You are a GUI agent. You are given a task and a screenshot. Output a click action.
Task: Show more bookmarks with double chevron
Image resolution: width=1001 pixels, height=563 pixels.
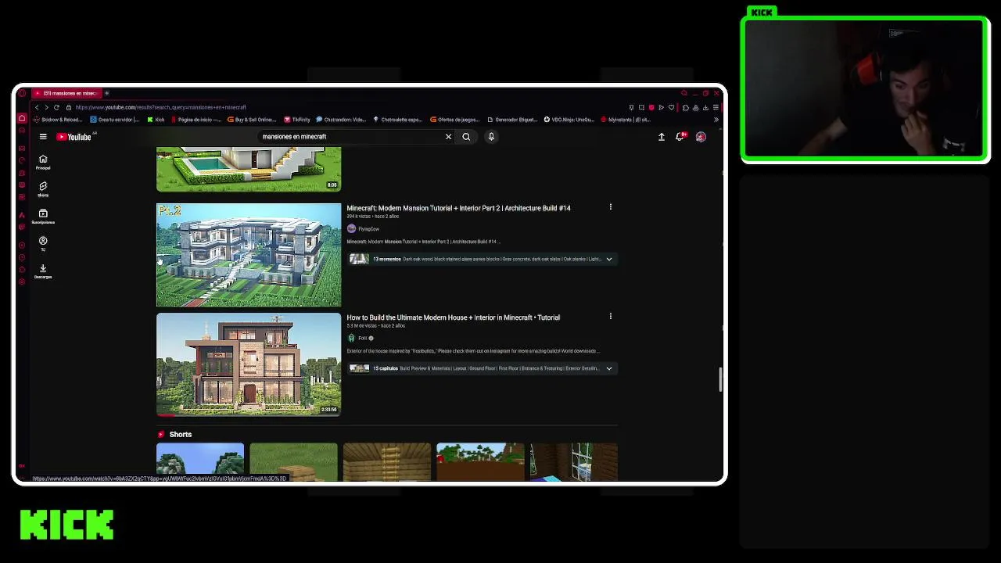tap(716, 120)
